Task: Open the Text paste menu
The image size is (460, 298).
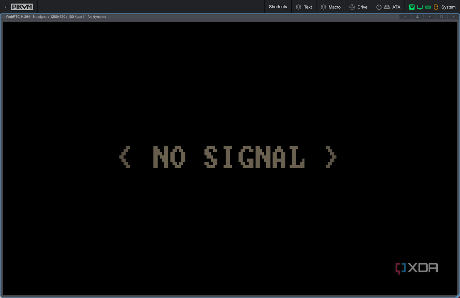Action: pyautogui.click(x=304, y=7)
